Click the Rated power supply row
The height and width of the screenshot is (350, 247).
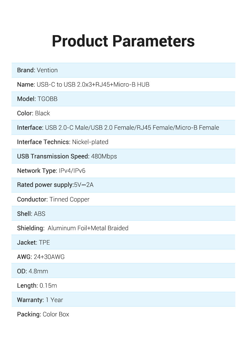55,185
